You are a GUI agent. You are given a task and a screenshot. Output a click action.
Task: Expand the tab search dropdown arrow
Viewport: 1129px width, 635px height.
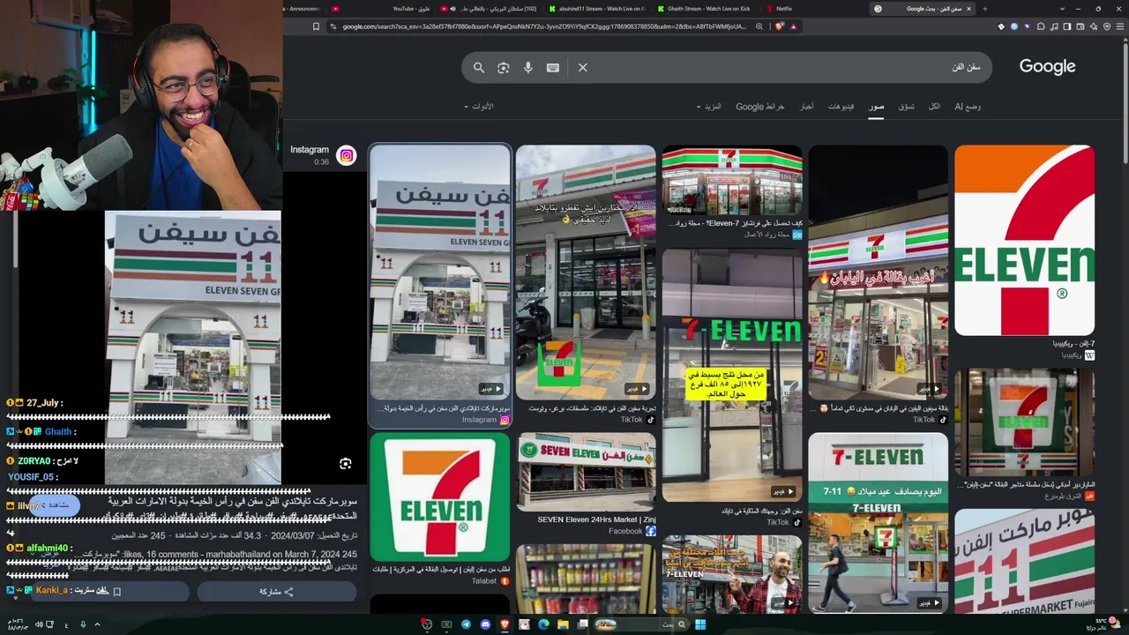click(1062, 9)
